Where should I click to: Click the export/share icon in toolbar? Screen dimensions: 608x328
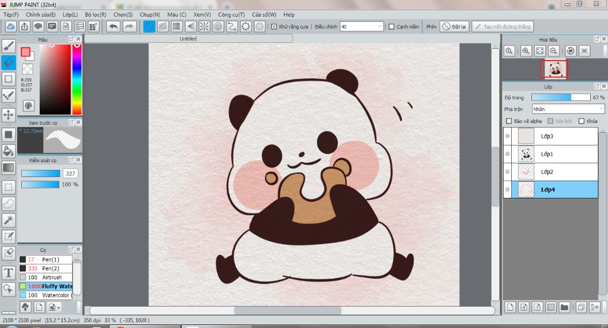pyautogui.click(x=24, y=26)
